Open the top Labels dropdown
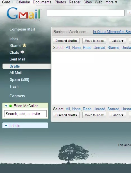Viewport: 131px width, 173px height. (x=118, y=41)
